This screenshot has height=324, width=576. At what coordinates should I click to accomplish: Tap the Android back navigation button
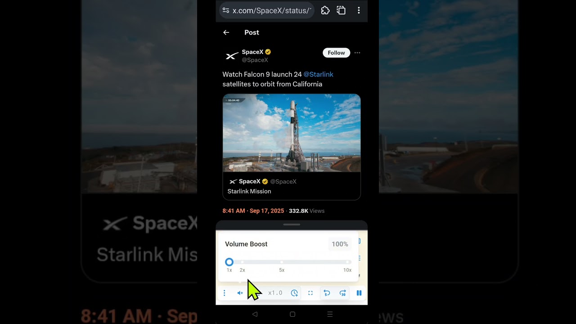click(x=255, y=314)
